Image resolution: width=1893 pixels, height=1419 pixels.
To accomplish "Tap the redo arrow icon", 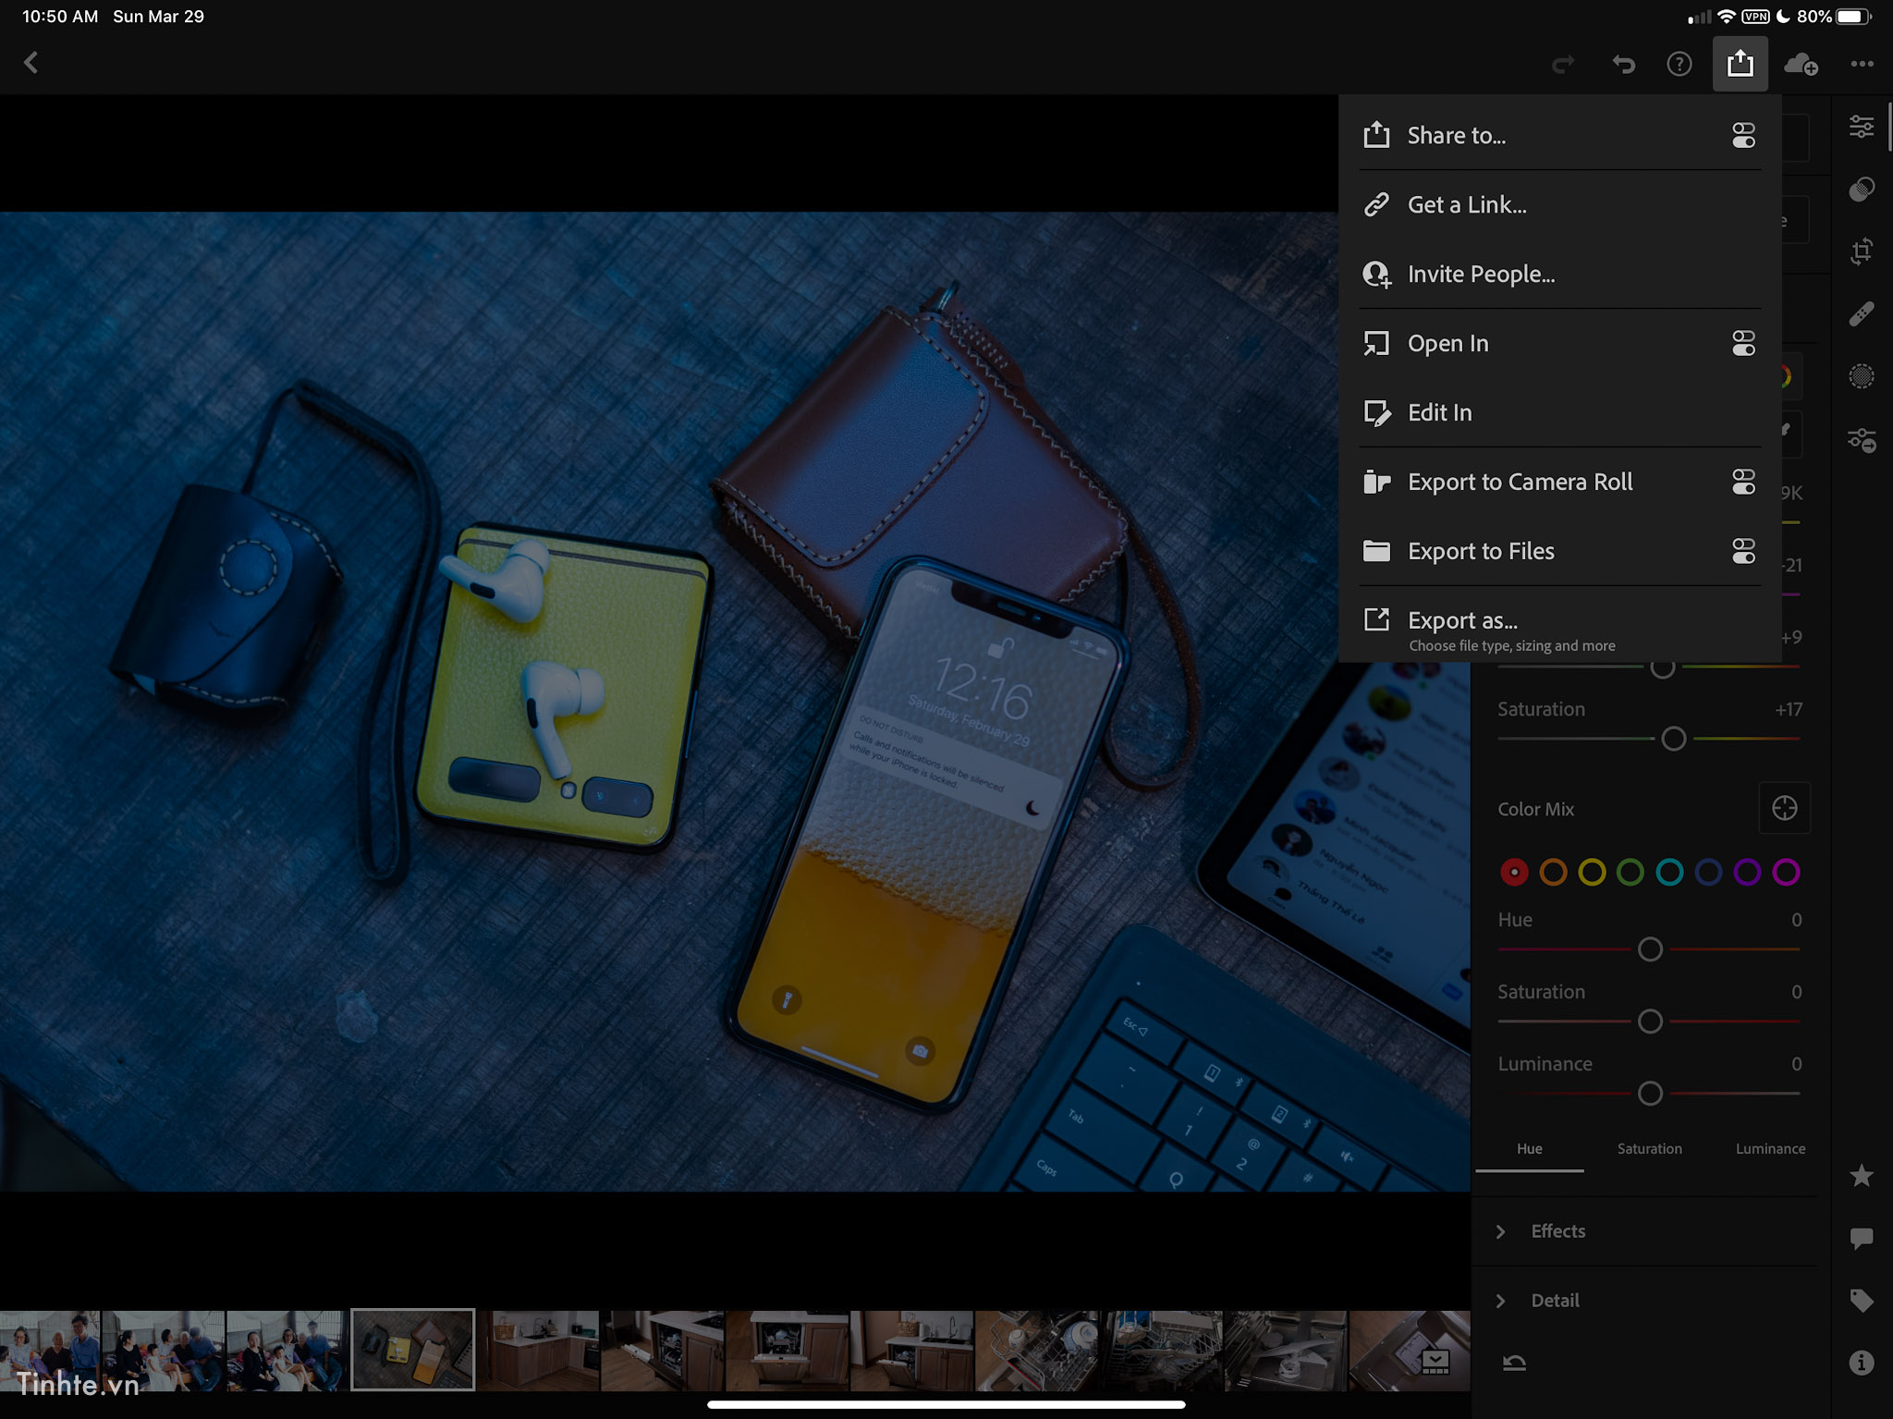I will [x=1563, y=64].
